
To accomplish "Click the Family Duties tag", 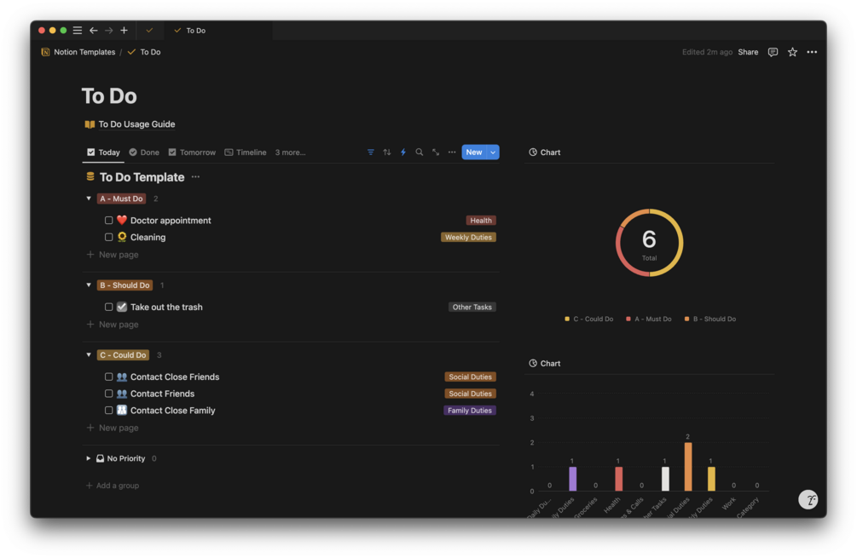I will 470,410.
